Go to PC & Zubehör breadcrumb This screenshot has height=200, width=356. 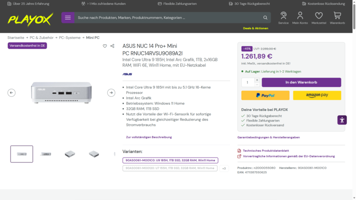click(x=41, y=38)
